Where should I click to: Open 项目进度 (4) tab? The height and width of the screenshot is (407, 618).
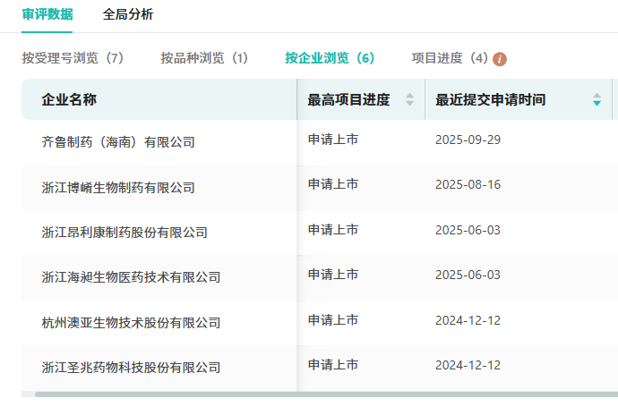[451, 58]
